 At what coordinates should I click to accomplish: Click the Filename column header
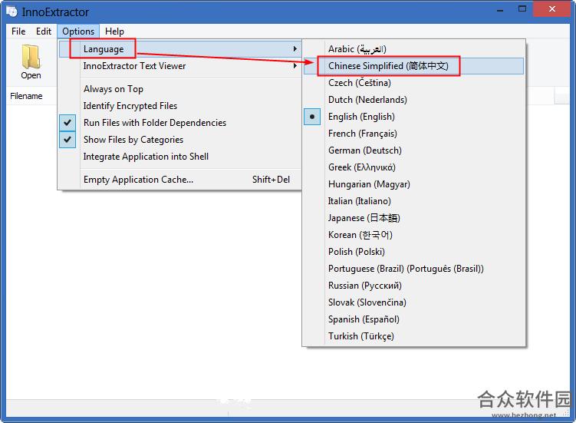pos(26,96)
